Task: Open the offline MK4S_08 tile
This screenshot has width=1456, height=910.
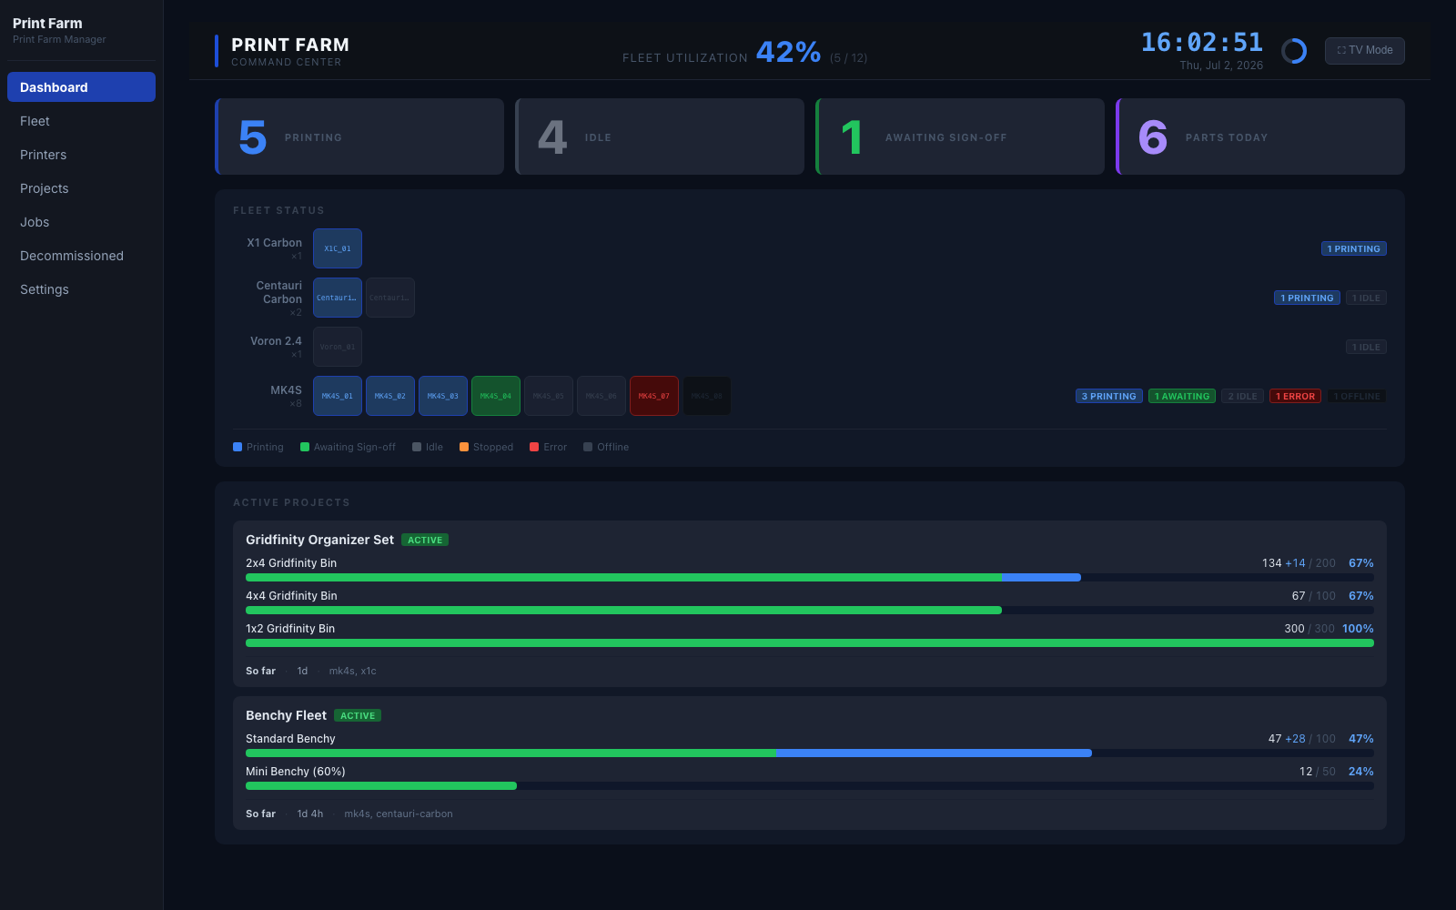Action: pos(707,396)
